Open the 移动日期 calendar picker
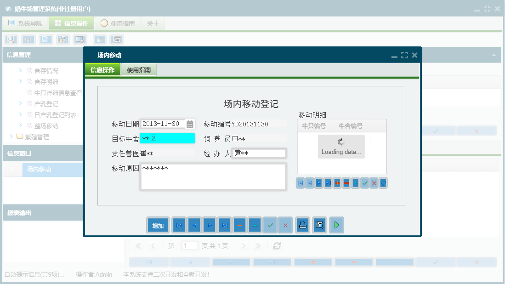 [x=189, y=124]
